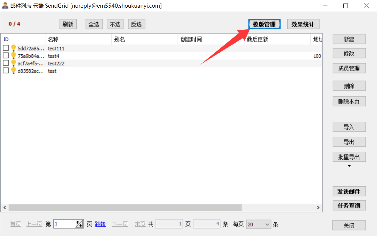The image size is (377, 236).
Task: Tick the checkbox for the test4 list
Action: pyautogui.click(x=6, y=56)
